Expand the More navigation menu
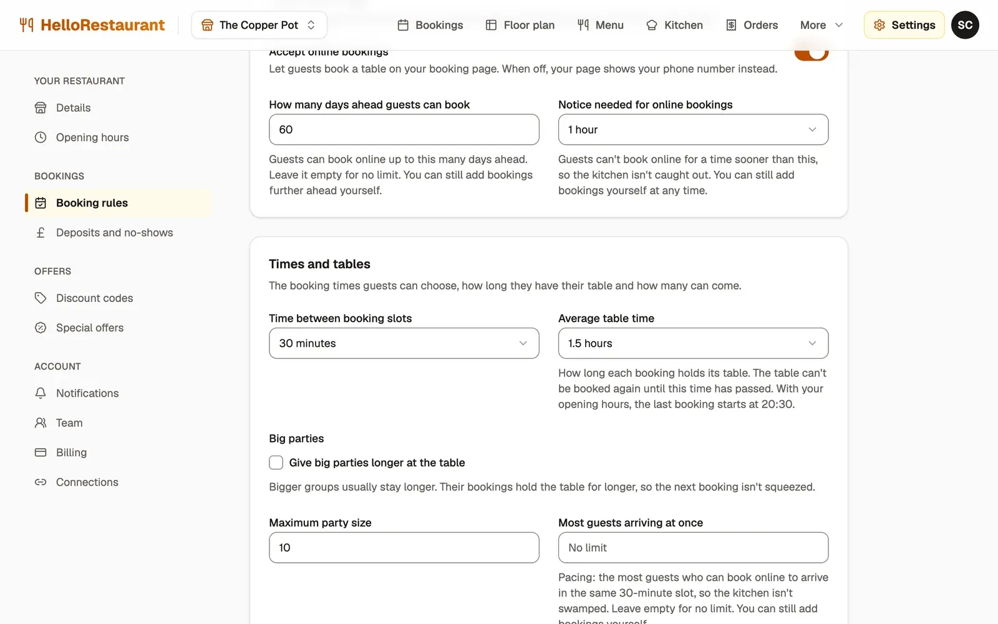Viewport: 998px width, 624px height. pos(821,25)
